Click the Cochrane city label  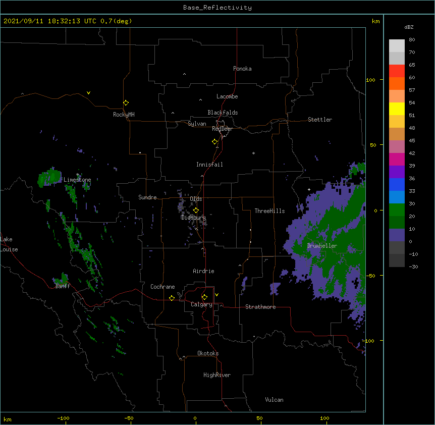click(162, 287)
